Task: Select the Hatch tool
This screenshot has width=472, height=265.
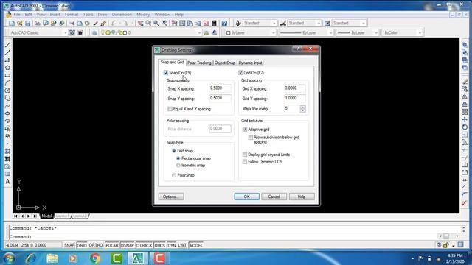Action: point(8,151)
